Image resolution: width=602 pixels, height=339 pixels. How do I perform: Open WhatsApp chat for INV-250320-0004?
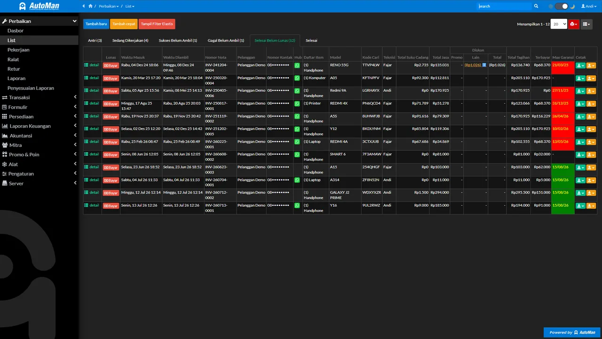[x=297, y=78]
